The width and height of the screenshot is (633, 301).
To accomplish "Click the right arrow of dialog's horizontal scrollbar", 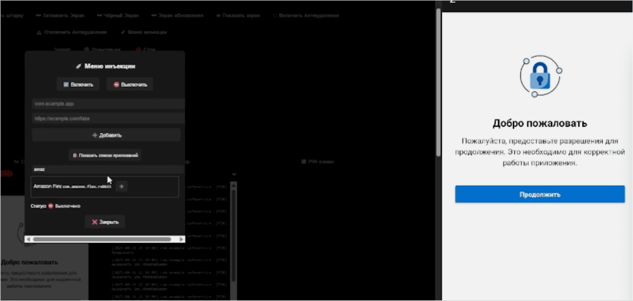I will pyautogui.click(x=181, y=239).
